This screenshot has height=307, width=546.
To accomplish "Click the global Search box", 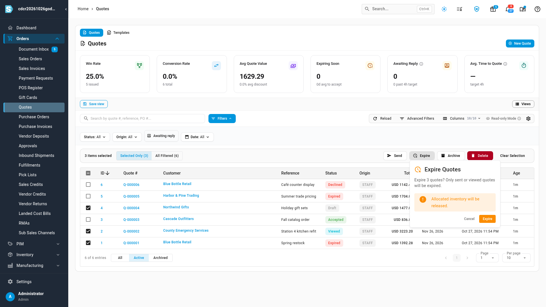I will tap(398, 9).
